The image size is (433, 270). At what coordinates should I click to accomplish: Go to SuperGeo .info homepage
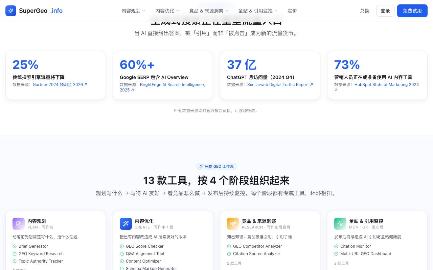[34, 11]
